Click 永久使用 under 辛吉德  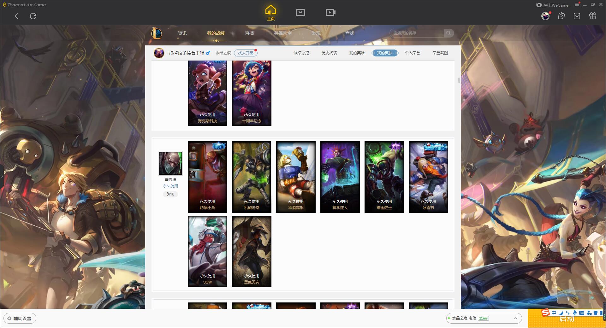tap(170, 186)
